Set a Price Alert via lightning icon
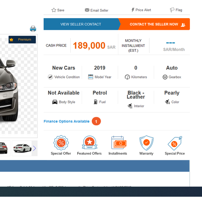The width and height of the screenshot is (202, 202). tap(141, 10)
